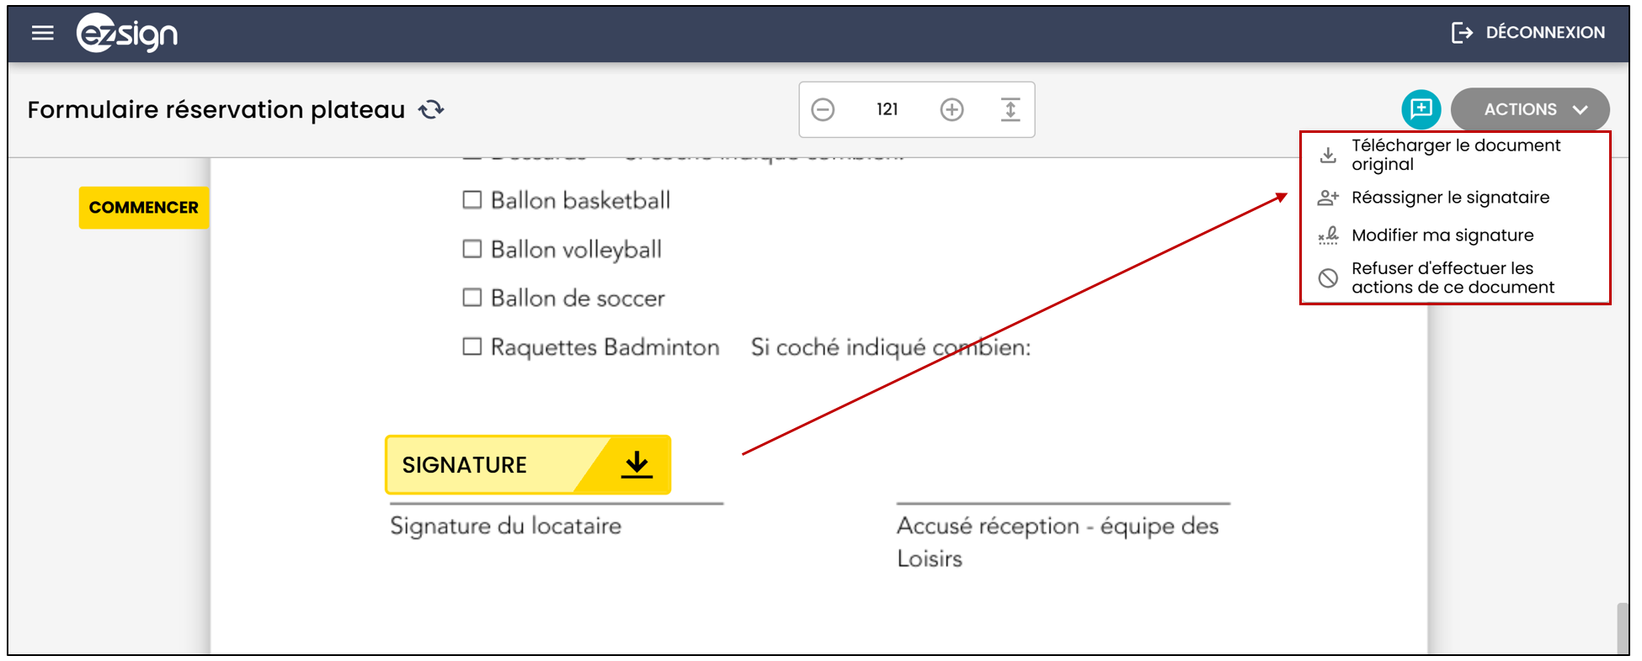Enable the Raquettes Badminton checkbox
Screen dimensions: 1642x661
[472, 346]
